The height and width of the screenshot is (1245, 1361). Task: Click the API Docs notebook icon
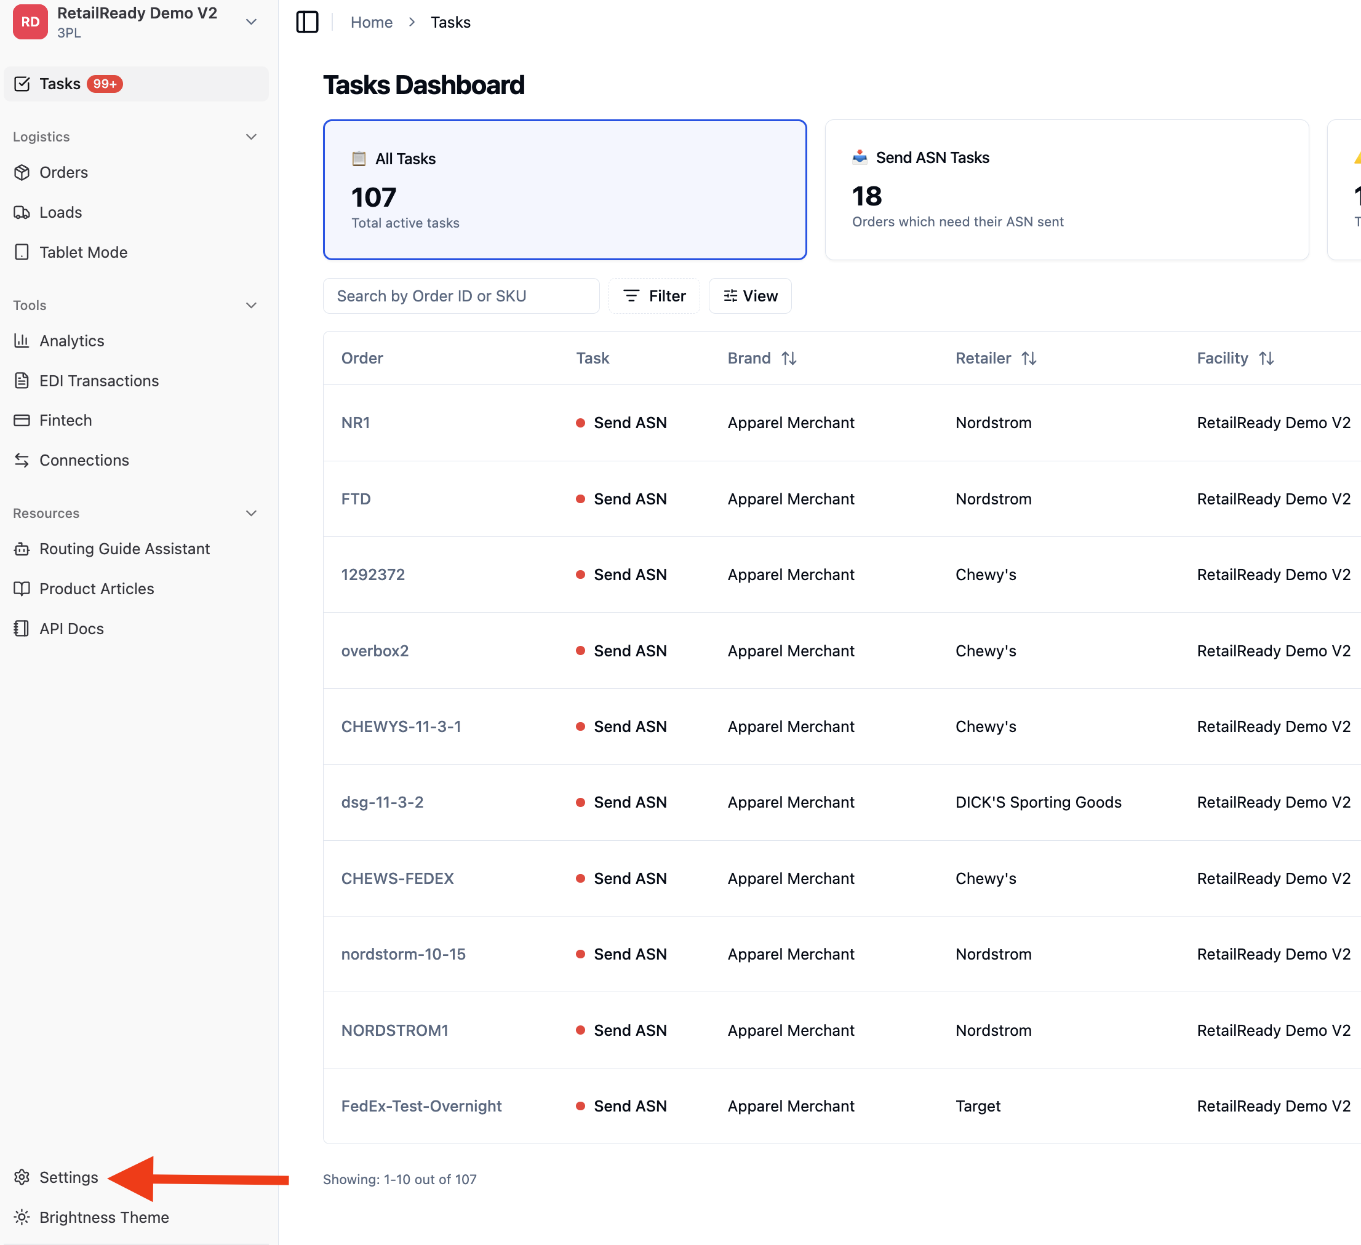(22, 628)
